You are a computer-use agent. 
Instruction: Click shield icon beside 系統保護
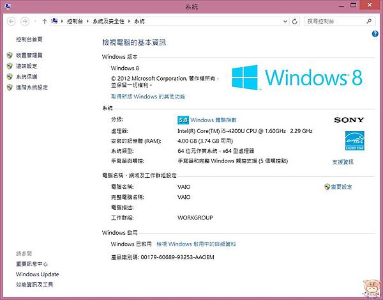[x=10, y=77]
